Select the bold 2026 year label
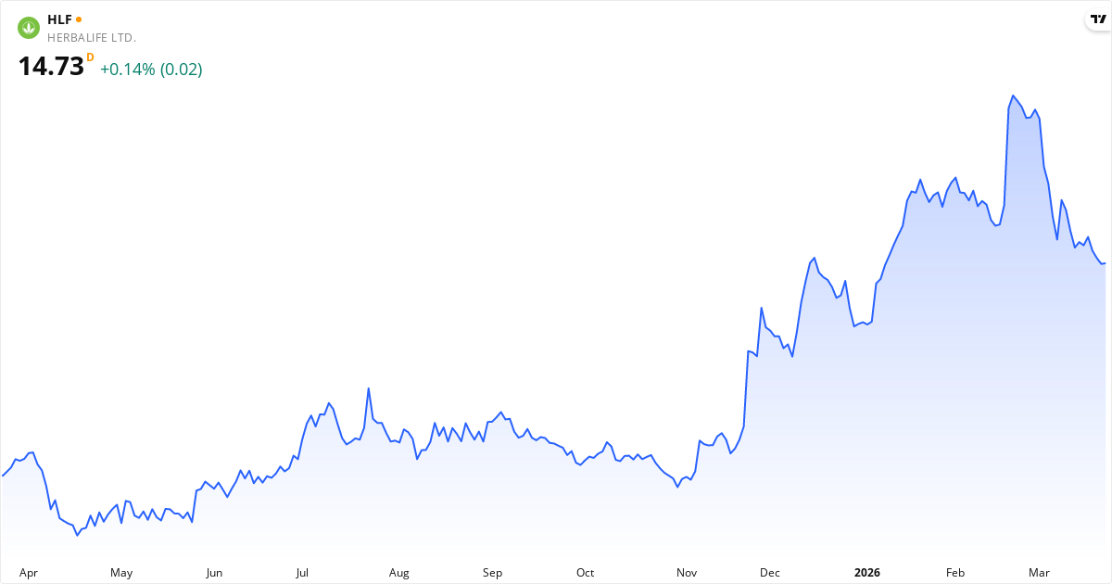This screenshot has width=1112, height=584. [867, 573]
